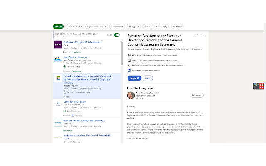Click 'Analyst in London, England, United Kingdom' search header
Screen dimensions: 266x166
[76, 34]
